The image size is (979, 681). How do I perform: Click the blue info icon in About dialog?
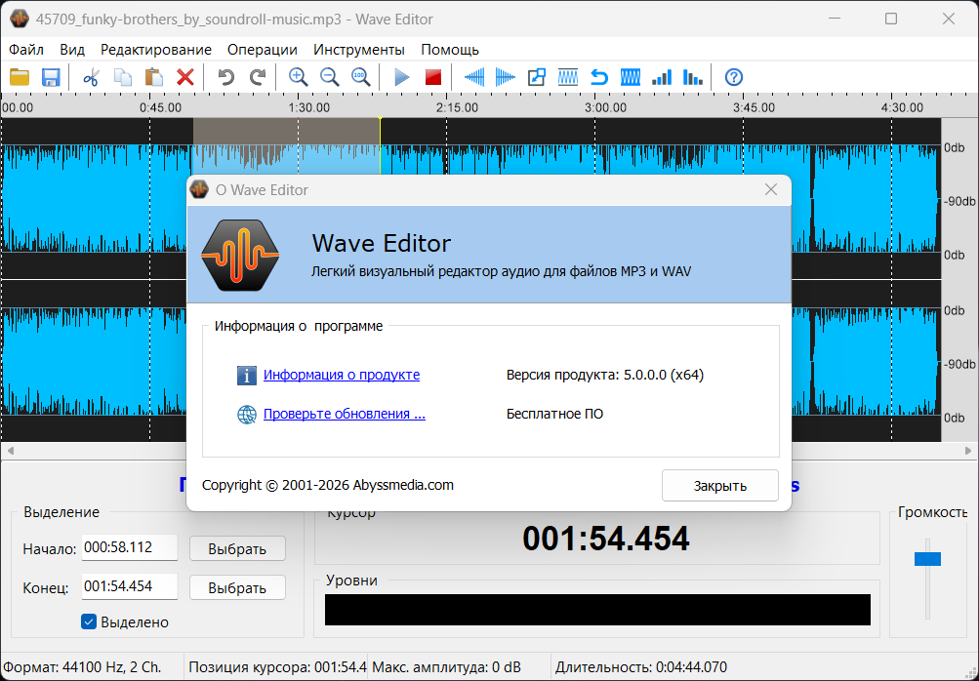247,376
